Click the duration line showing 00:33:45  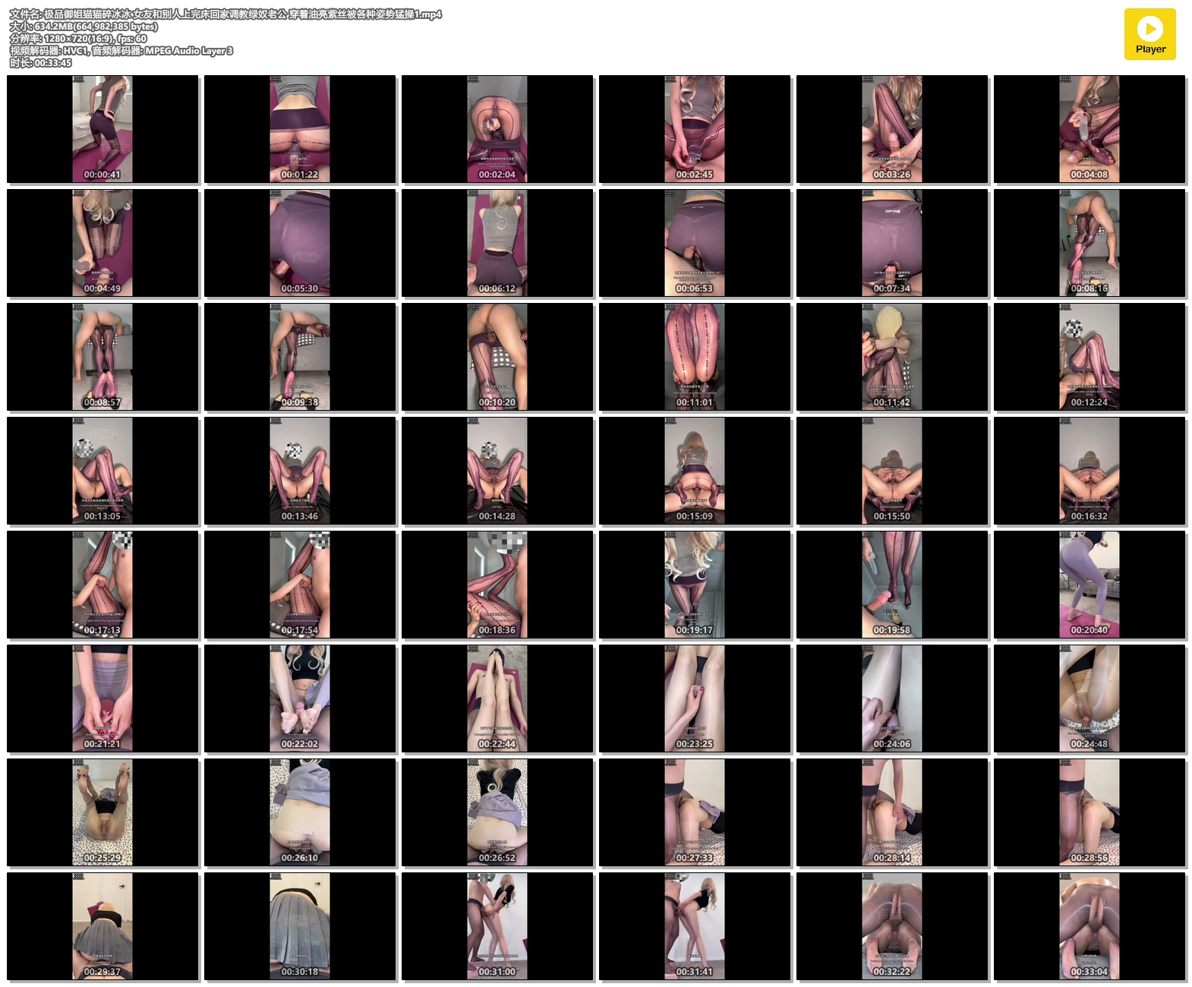[41, 63]
